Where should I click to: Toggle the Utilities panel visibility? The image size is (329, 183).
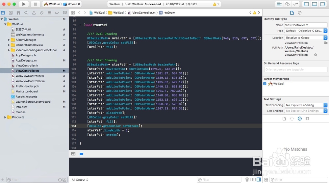323,4
